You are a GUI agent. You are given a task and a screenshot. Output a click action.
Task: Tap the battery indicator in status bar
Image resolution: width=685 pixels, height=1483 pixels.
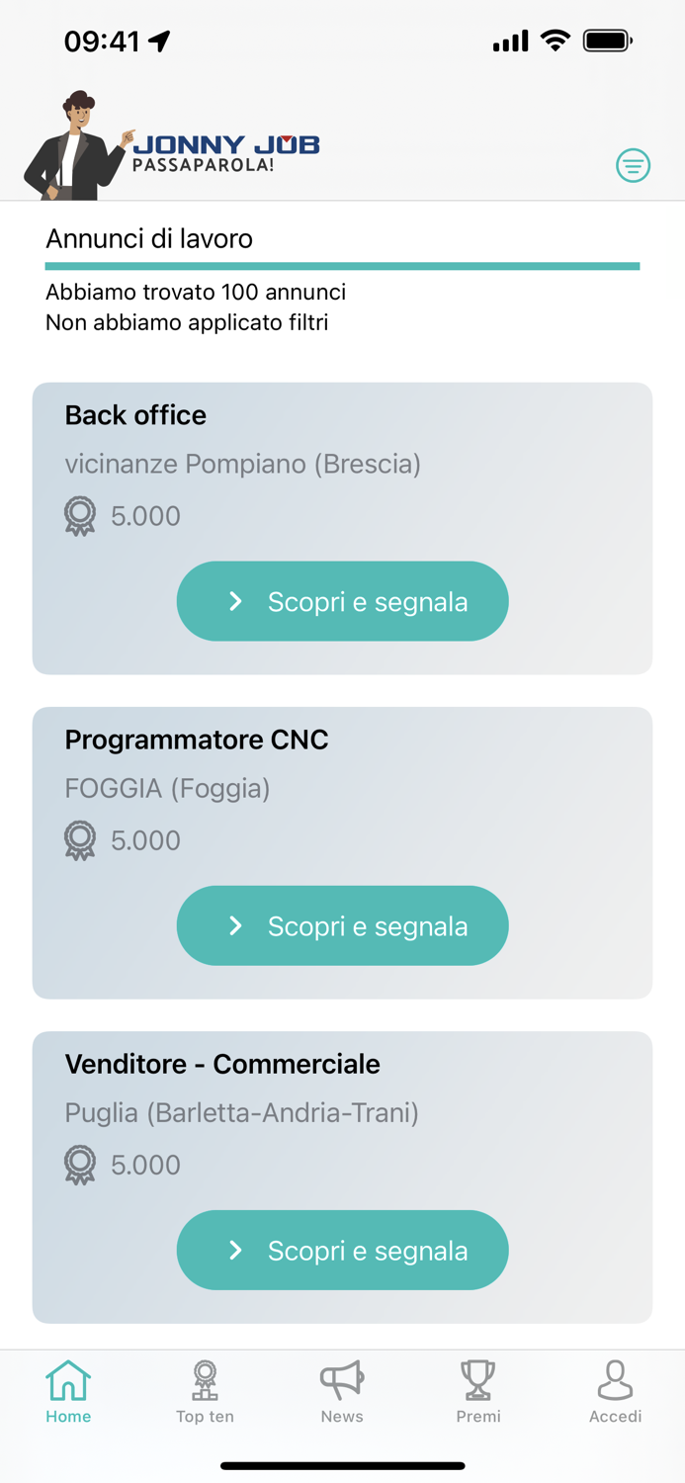(607, 41)
